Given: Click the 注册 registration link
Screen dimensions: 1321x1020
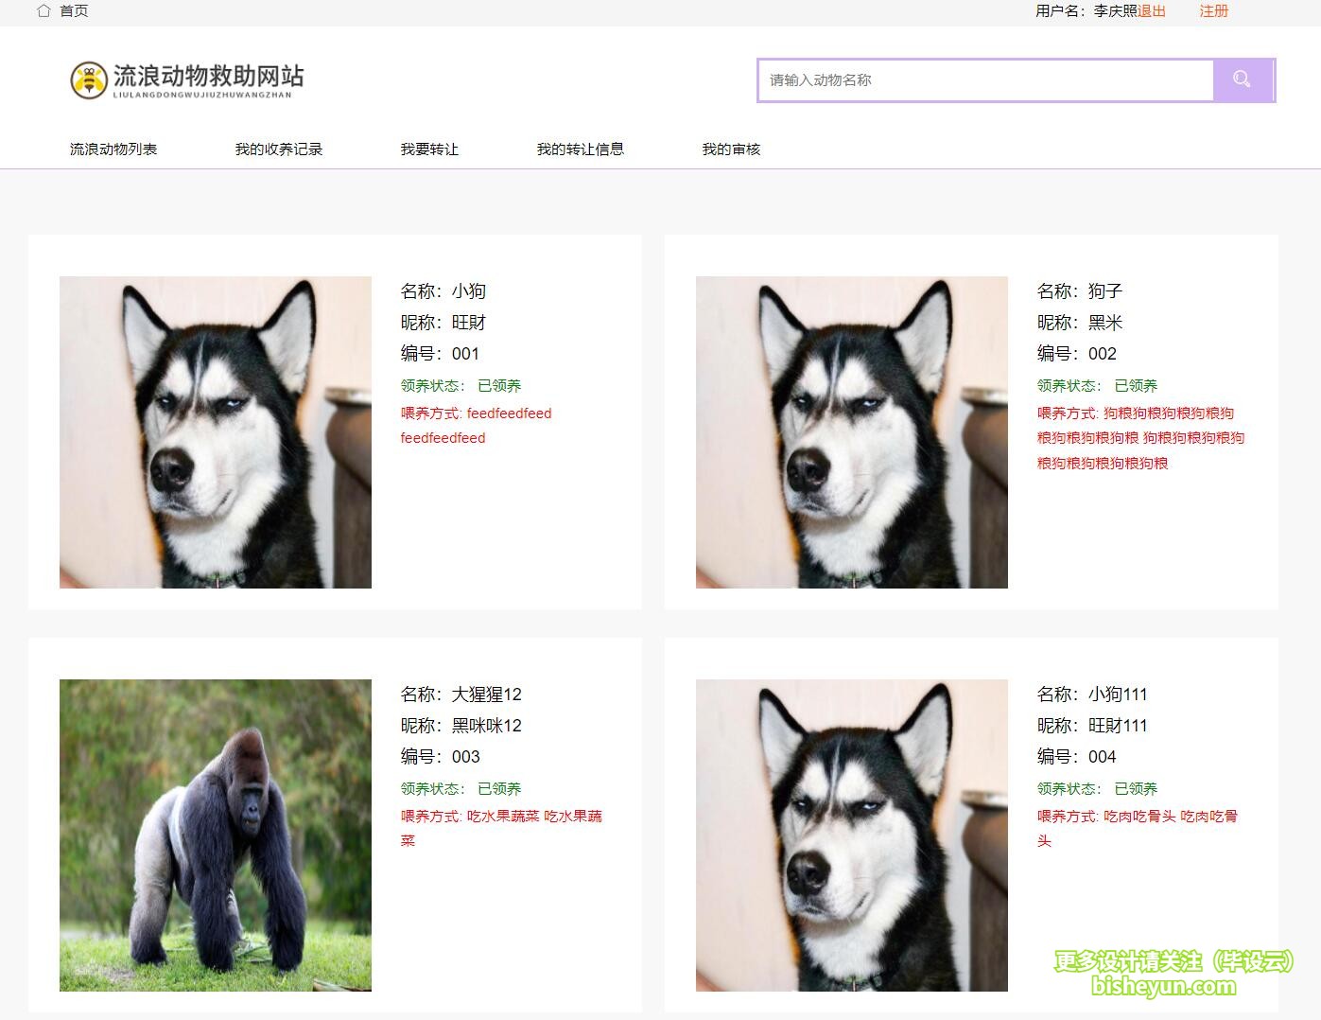Looking at the screenshot, I should pos(1212,11).
